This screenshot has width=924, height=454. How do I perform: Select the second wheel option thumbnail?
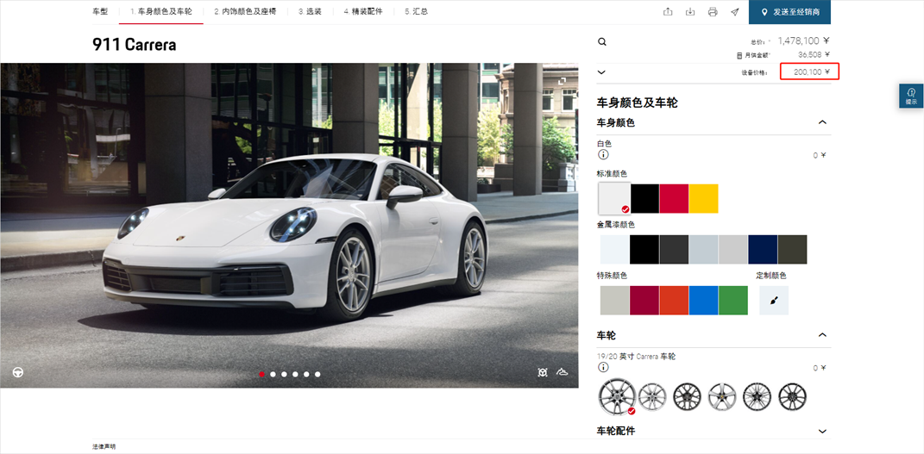[652, 396]
